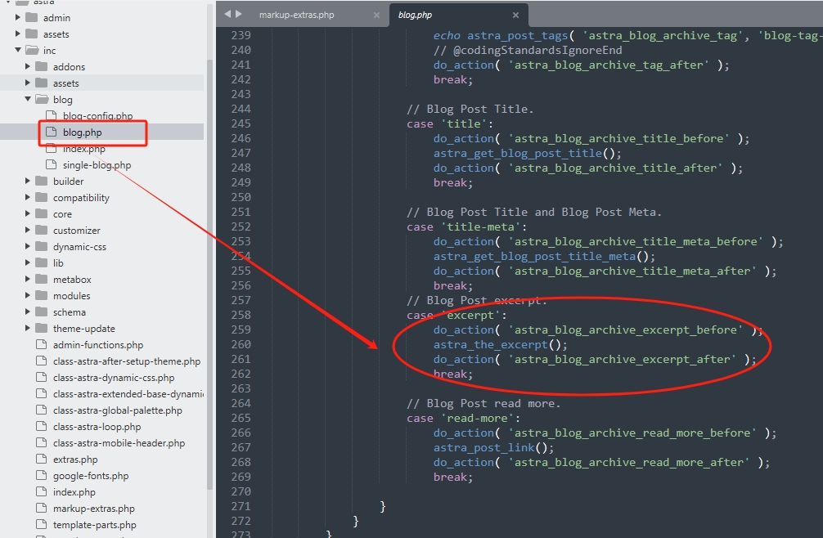Click the file icon beside google-fonts.php
Viewport: 823px width, 538px height.
click(42, 475)
